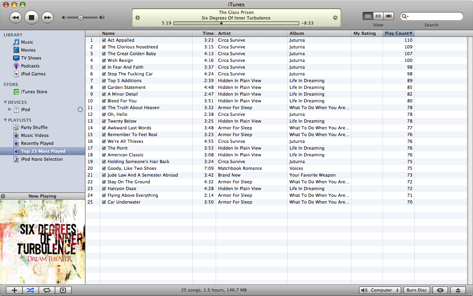Select Jude Law And A Semester Abroad

143,175
